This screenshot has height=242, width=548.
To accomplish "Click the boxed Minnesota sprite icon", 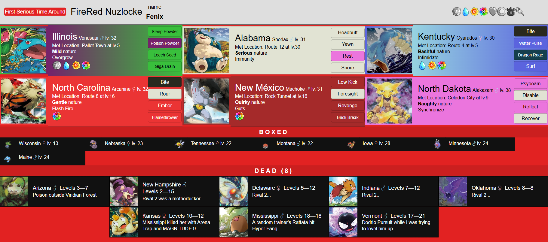I will [437, 144].
